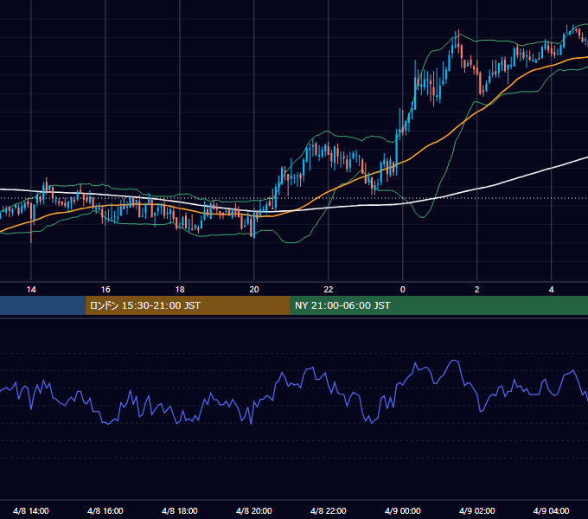
Task: Click the 22 hour axis label
Action: click(x=328, y=290)
